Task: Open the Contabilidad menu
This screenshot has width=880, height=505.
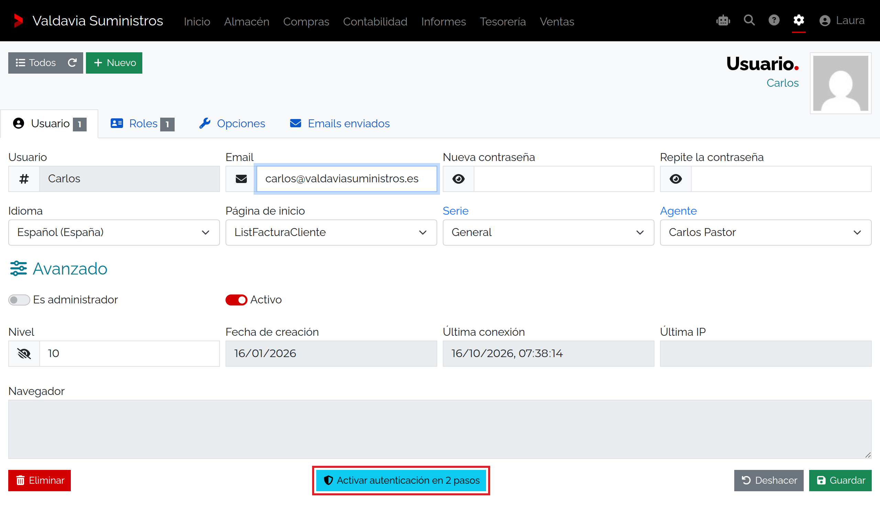Action: point(375,22)
